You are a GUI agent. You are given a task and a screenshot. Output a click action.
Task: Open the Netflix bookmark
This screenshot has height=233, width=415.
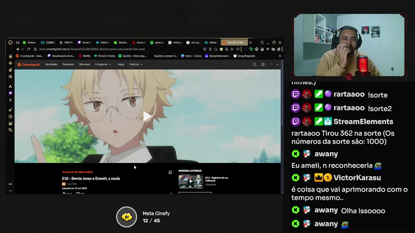84,56
